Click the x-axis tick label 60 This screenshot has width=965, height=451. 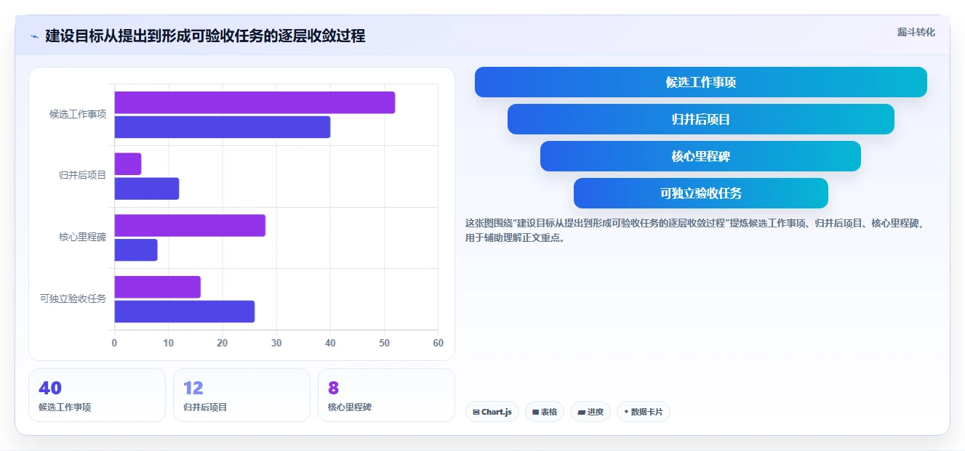pos(438,343)
